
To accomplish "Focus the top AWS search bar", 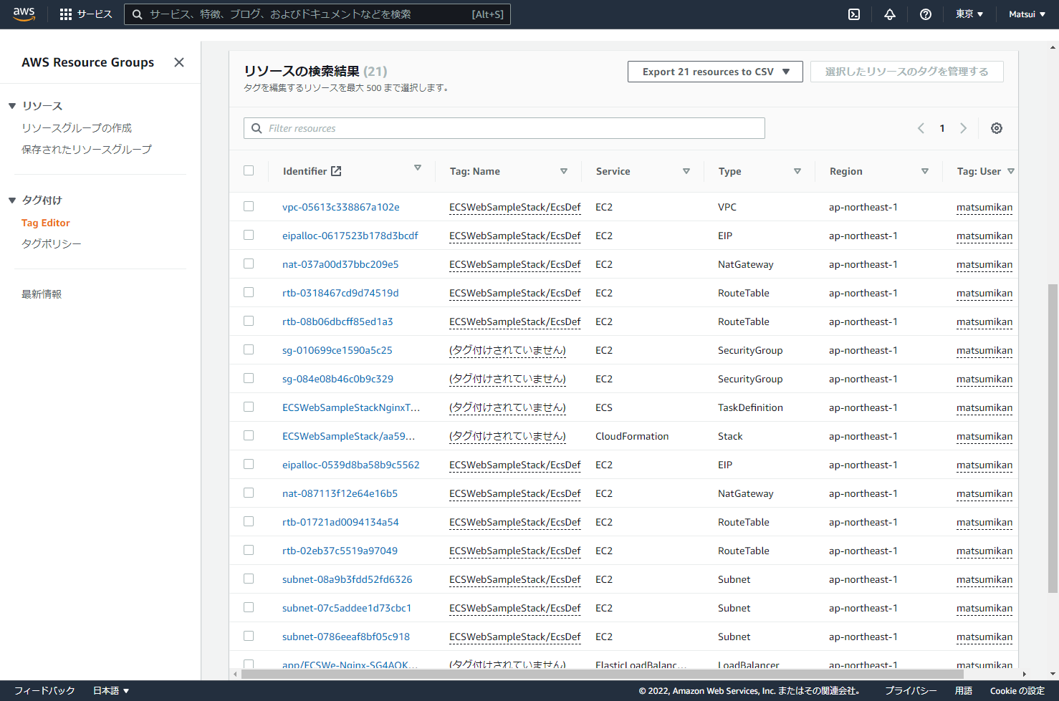I will [317, 14].
